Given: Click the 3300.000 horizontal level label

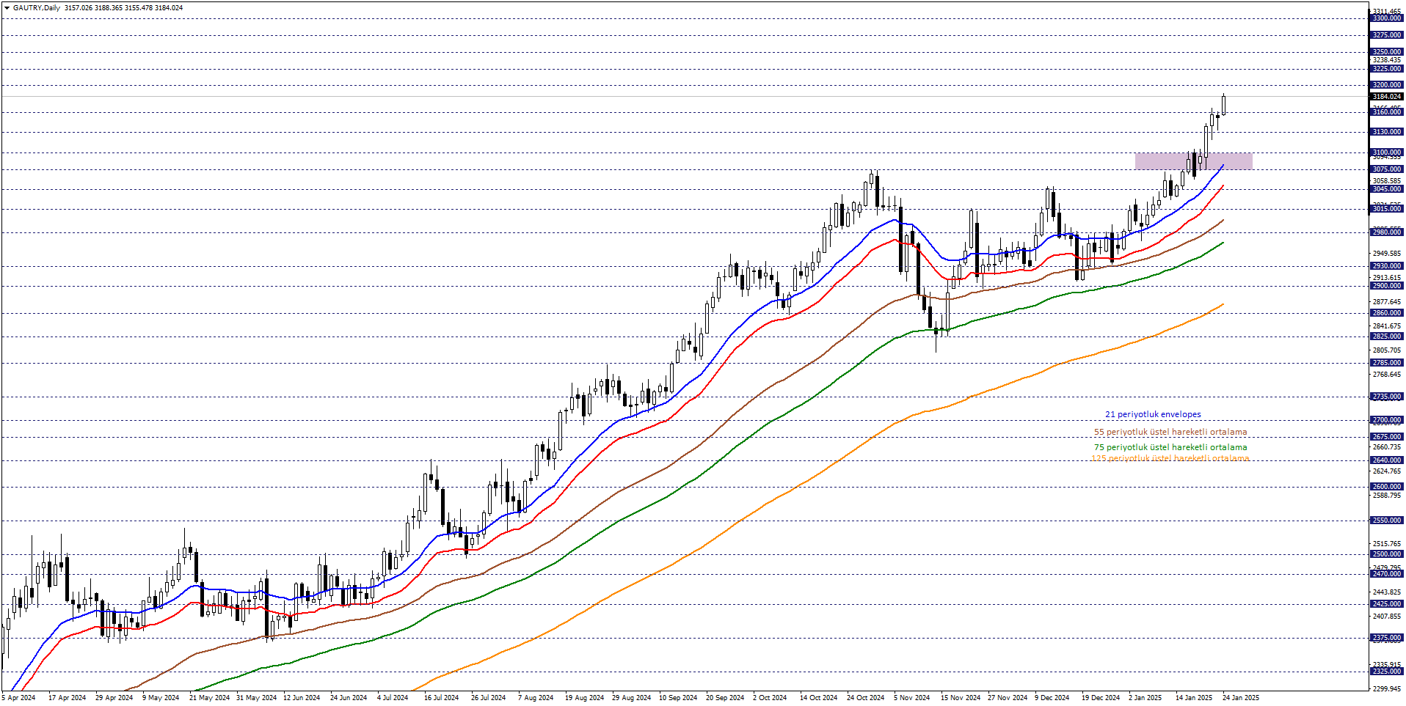Looking at the screenshot, I should (1387, 18).
